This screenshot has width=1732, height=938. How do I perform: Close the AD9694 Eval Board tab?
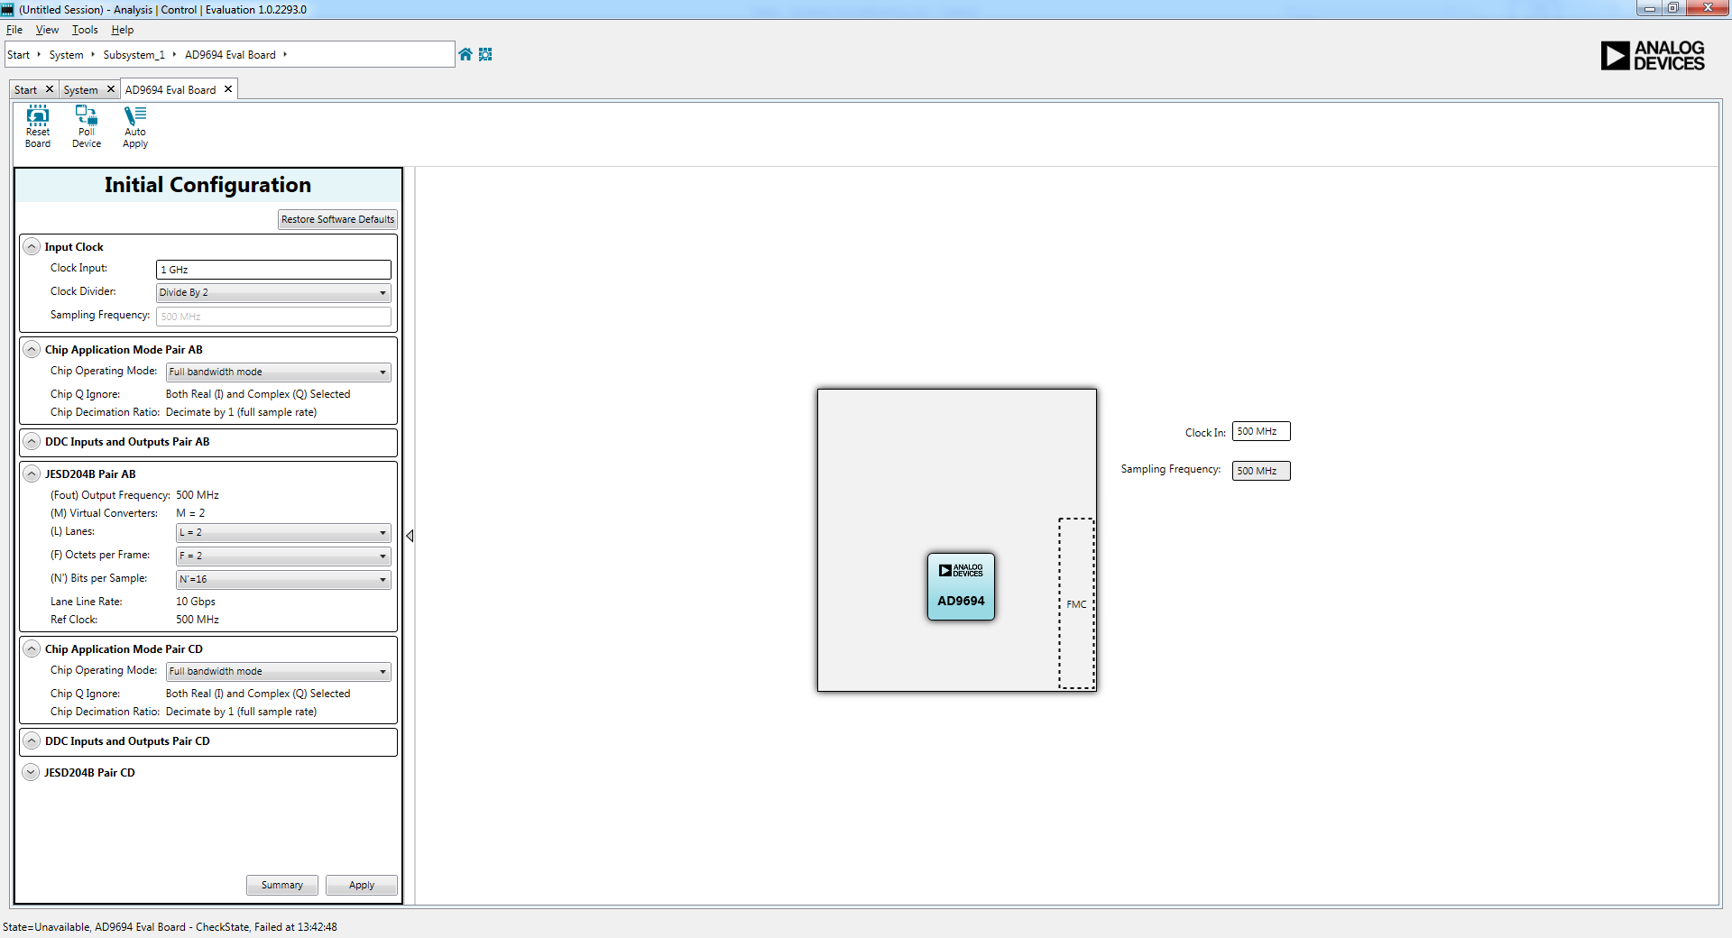[228, 89]
